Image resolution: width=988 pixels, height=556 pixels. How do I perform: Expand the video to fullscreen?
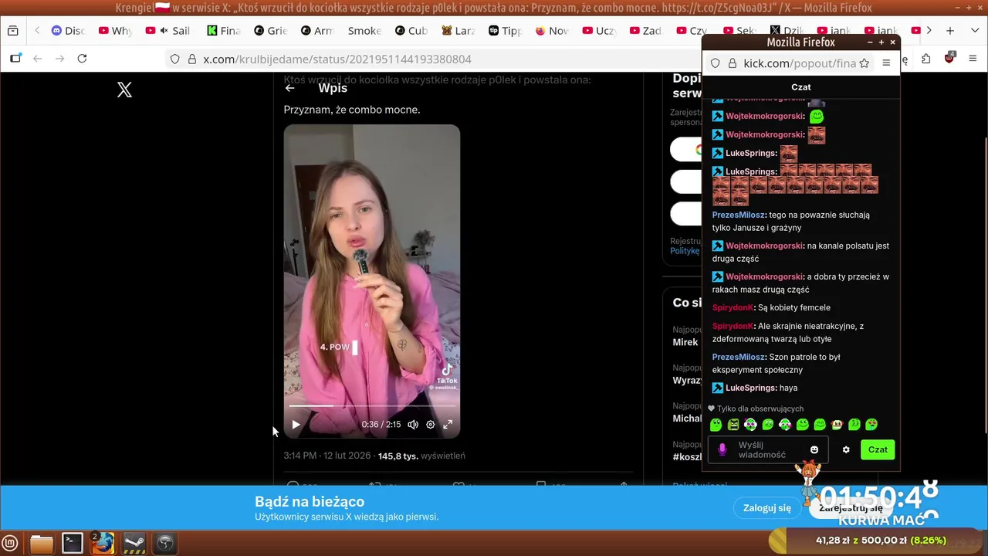448,425
